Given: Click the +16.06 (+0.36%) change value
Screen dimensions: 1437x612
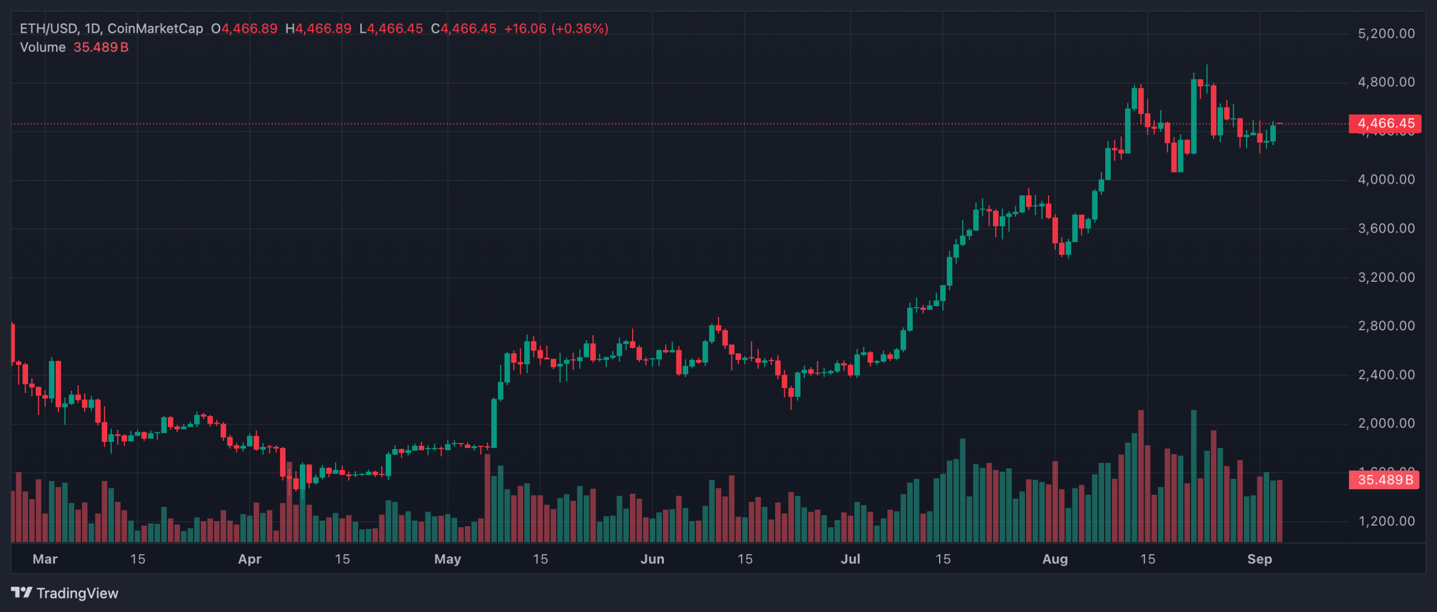Looking at the screenshot, I should coord(556,29).
